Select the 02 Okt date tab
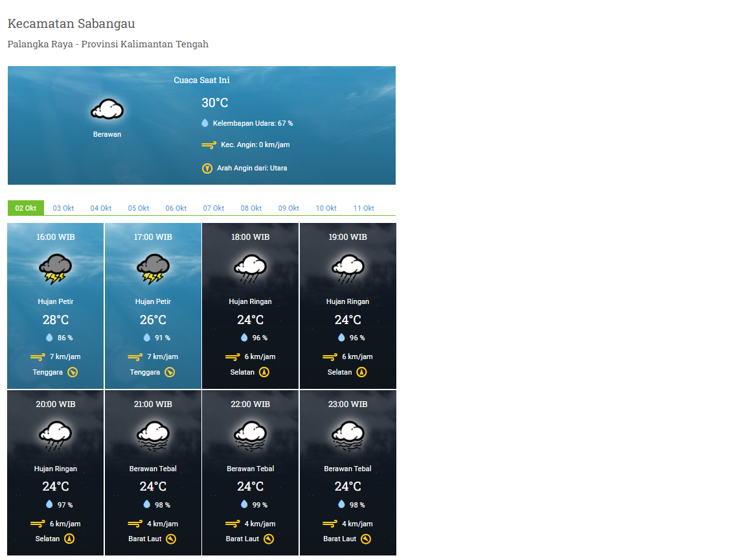 tap(26, 208)
